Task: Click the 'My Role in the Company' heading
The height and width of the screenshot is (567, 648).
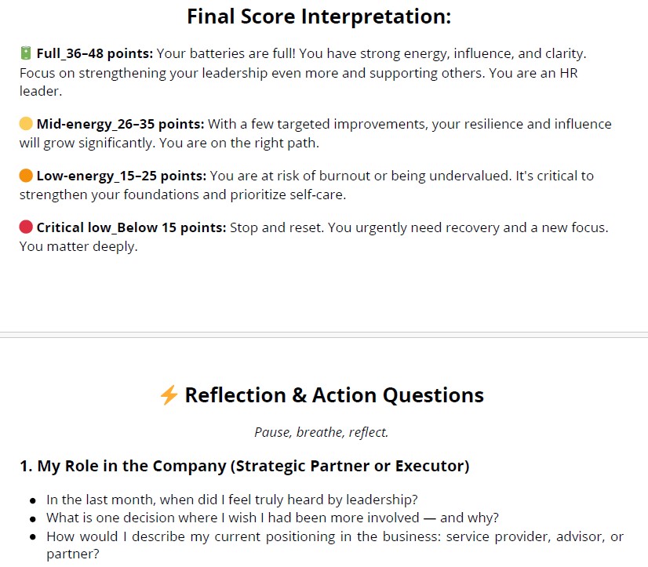Action: tap(244, 467)
